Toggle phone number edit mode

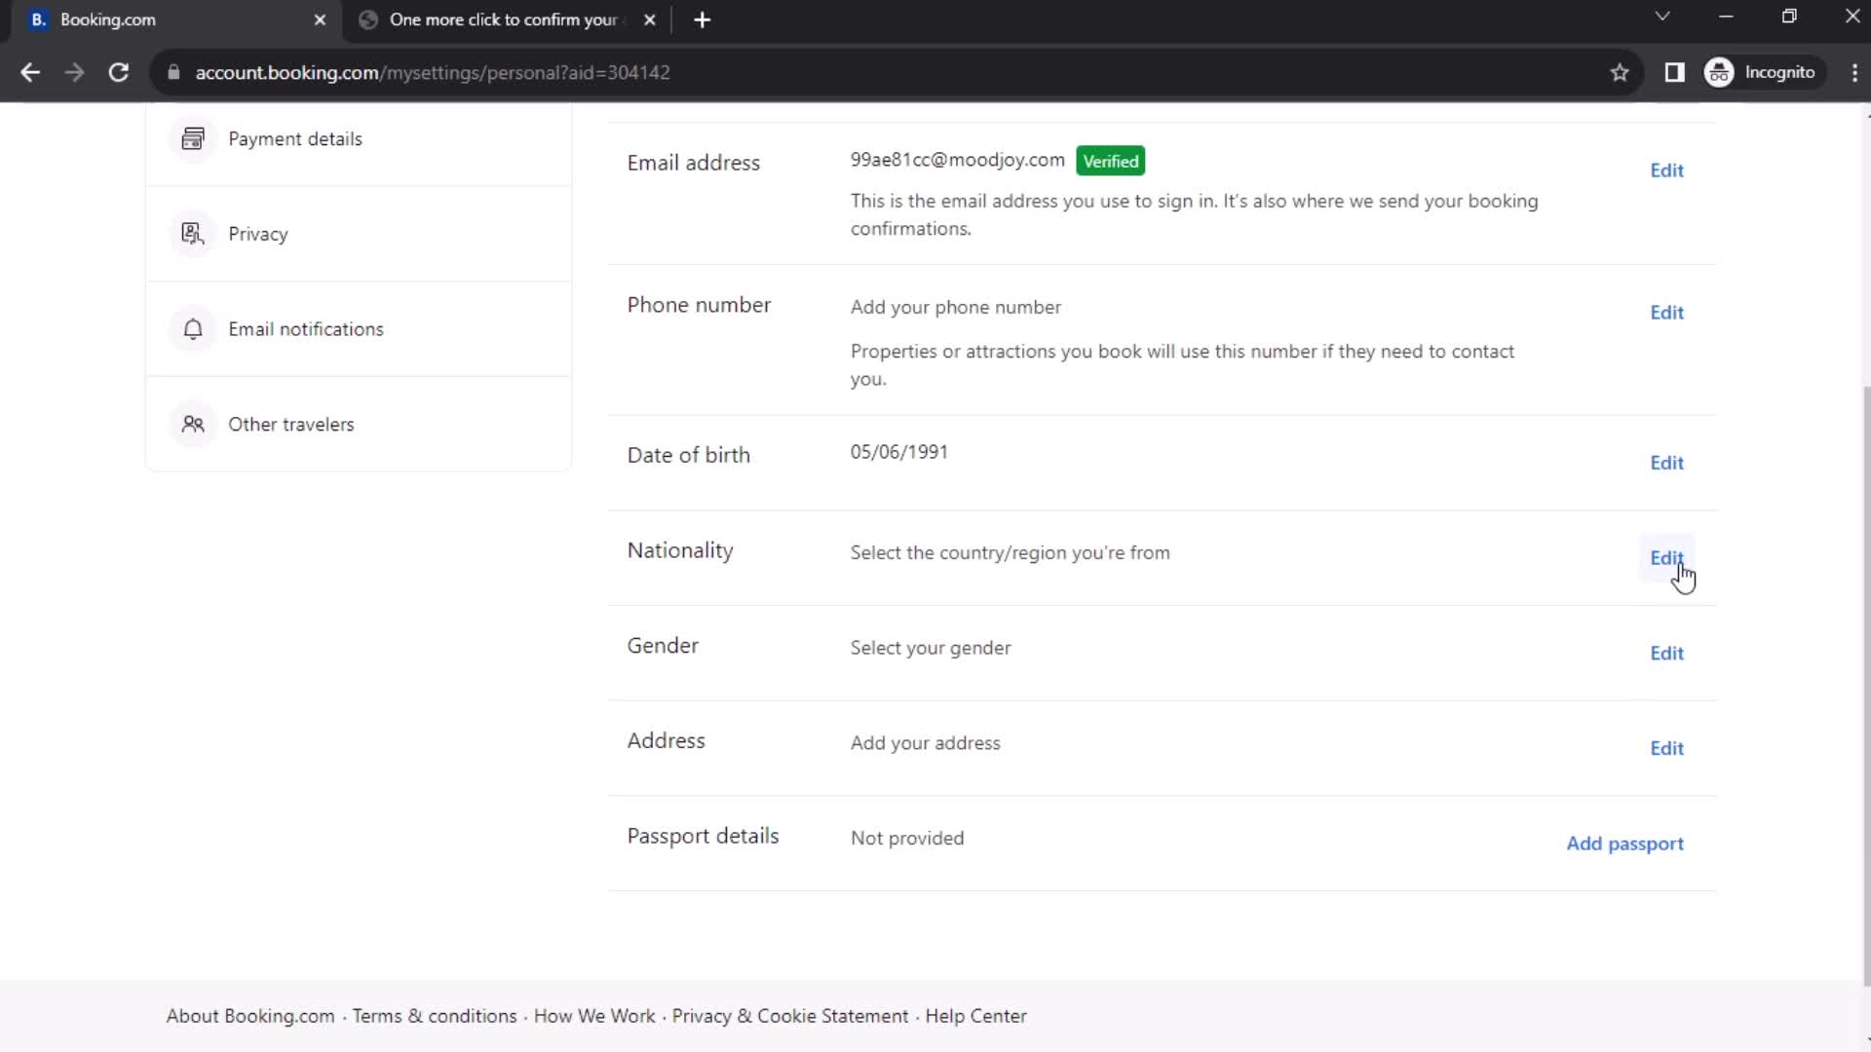1666,312
